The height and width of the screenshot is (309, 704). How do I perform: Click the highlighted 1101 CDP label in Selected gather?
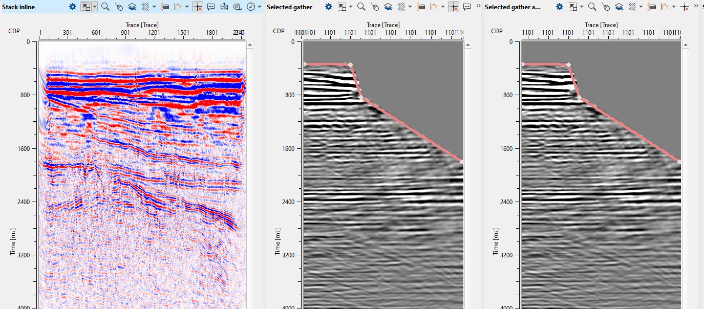pos(301,33)
